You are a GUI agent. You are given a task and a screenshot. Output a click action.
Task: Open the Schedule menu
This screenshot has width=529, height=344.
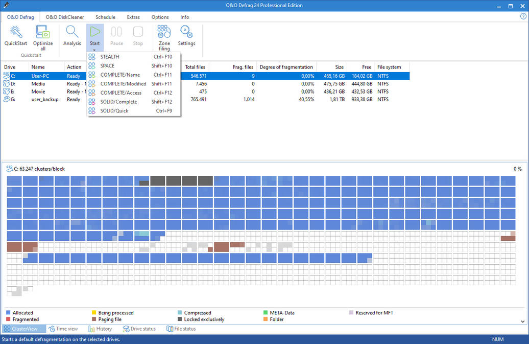point(105,17)
